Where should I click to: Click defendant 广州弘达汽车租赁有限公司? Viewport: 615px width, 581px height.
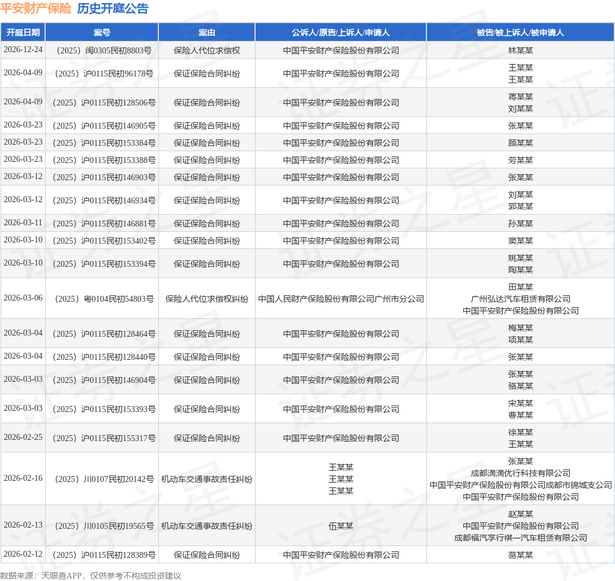pyautogui.click(x=520, y=299)
